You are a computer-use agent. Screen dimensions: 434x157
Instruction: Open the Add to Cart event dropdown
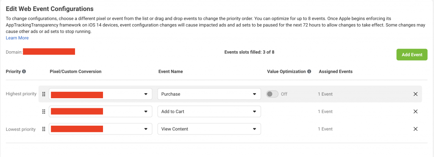click(x=209, y=112)
